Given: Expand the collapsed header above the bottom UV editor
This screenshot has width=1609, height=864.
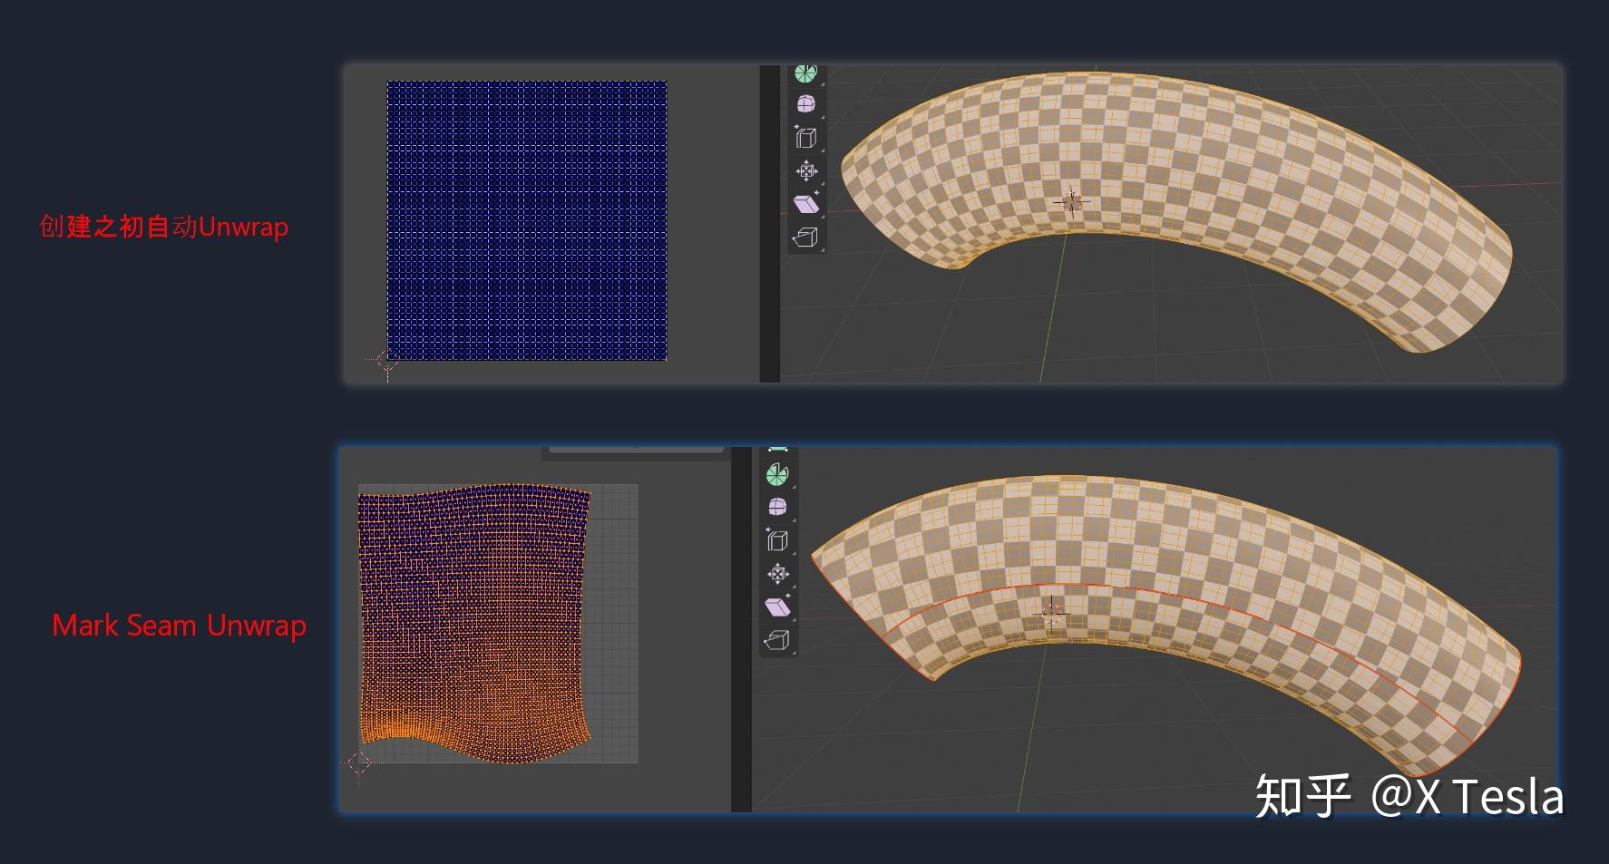Looking at the screenshot, I should click(635, 449).
